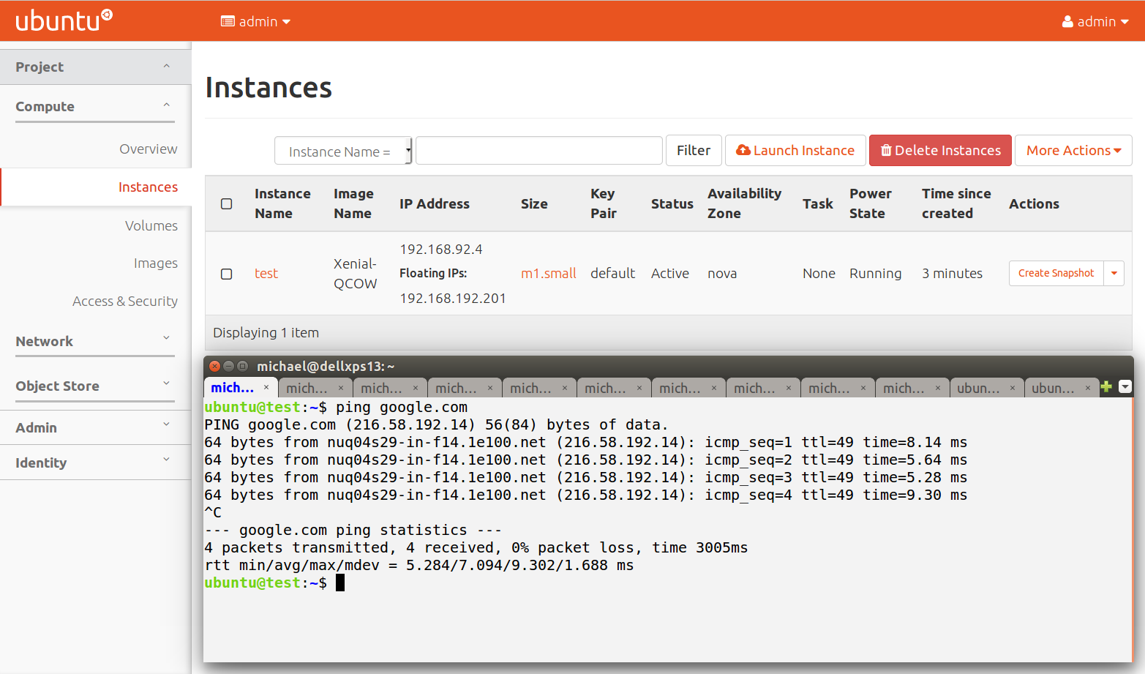Viewport: 1145px width, 674px height.
Task: Open Access & Security in sidebar
Action: point(125,301)
